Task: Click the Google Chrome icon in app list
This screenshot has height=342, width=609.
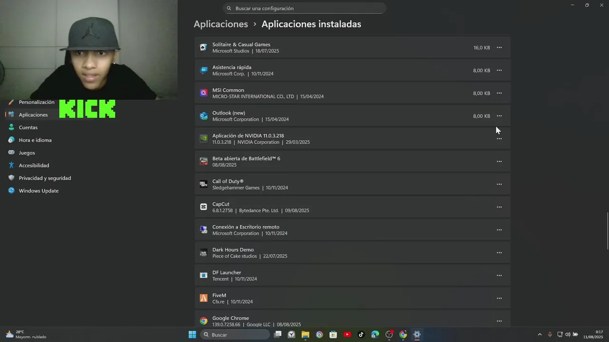Action: (x=204, y=321)
